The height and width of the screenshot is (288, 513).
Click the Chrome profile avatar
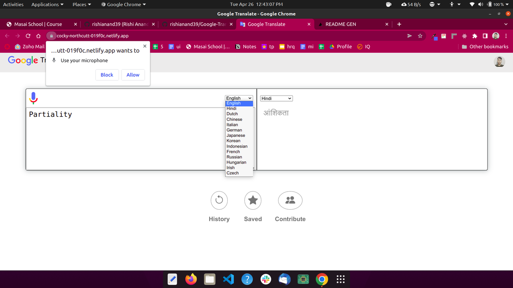(495, 35)
